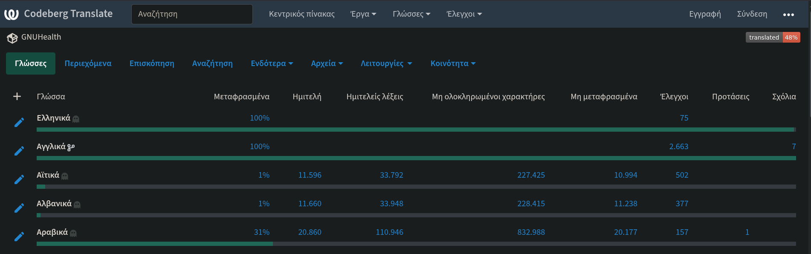Switch to the Επισκόπηση tab
The height and width of the screenshot is (254, 811).
click(x=152, y=63)
